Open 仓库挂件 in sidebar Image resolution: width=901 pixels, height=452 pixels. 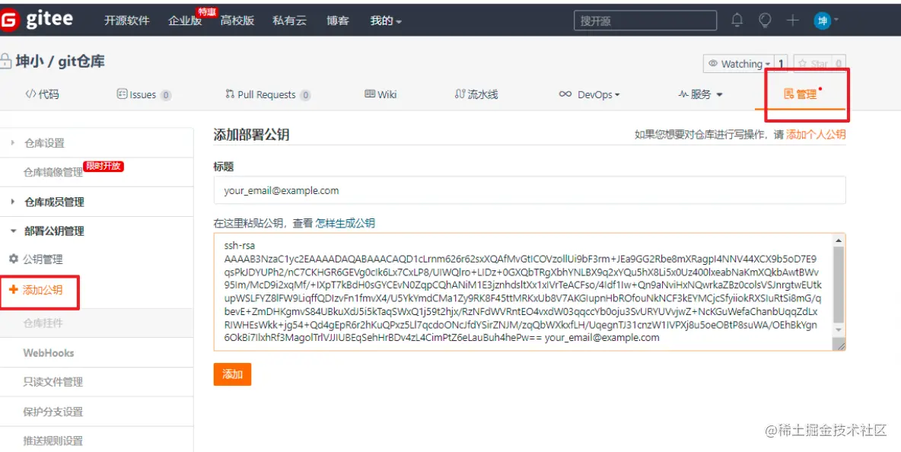pos(43,323)
